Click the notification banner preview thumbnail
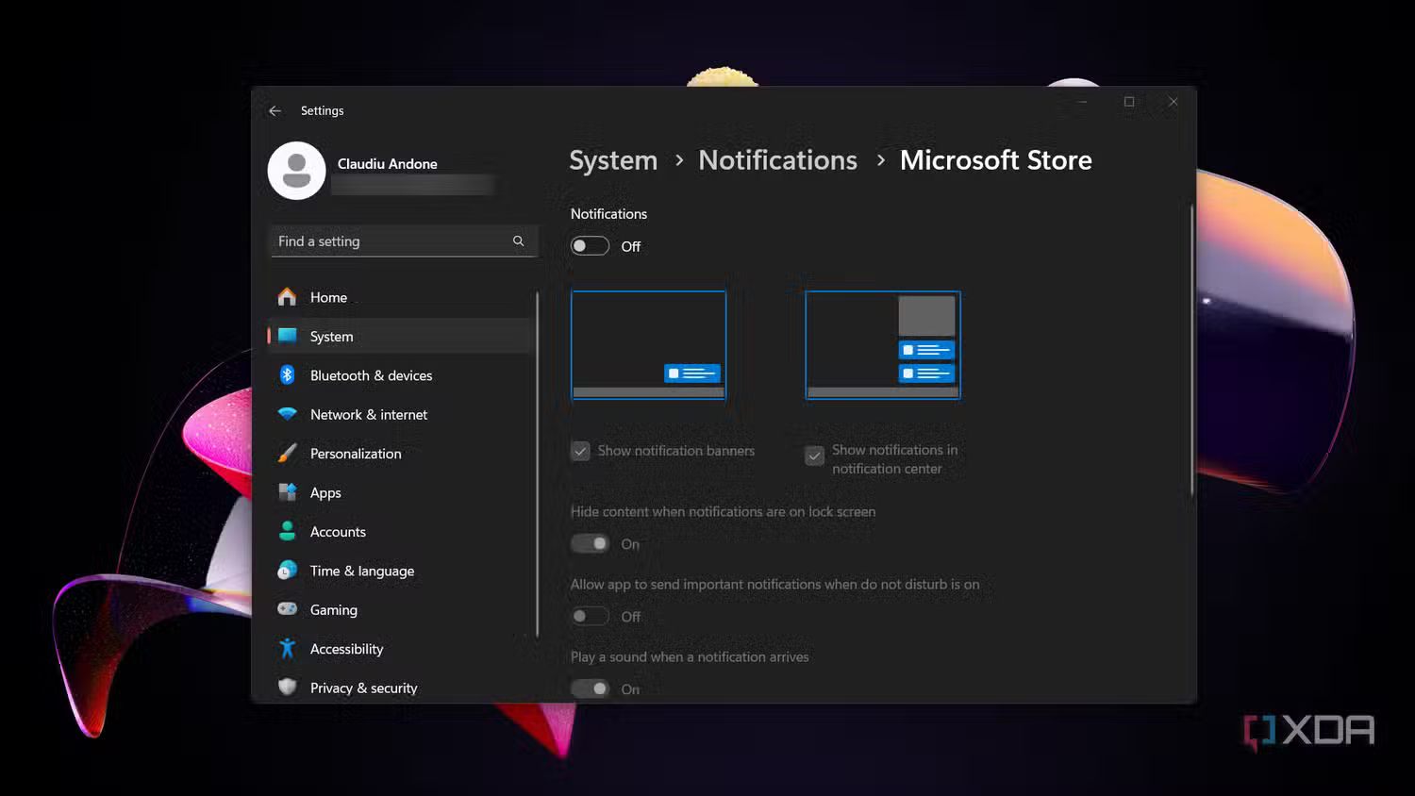 648,344
